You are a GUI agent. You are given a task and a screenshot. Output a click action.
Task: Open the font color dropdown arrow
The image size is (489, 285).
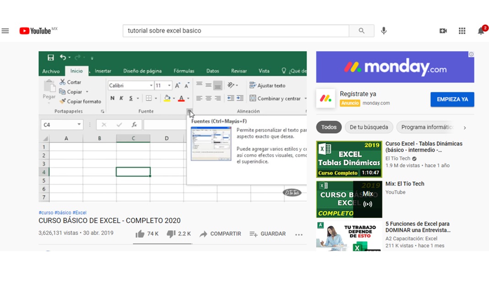click(x=188, y=98)
